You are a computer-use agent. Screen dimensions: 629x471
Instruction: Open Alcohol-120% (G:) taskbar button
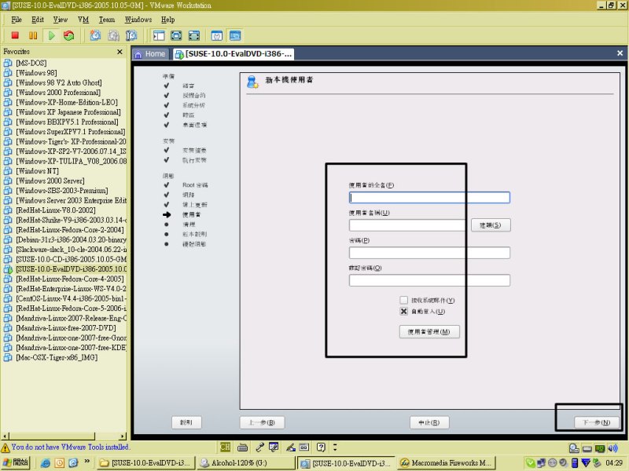(246, 463)
